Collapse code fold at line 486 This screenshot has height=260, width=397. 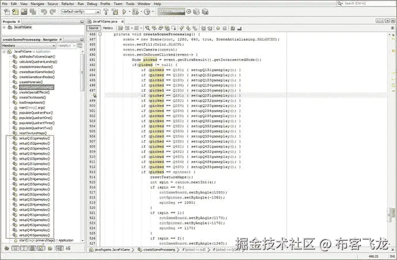tap(100, 34)
